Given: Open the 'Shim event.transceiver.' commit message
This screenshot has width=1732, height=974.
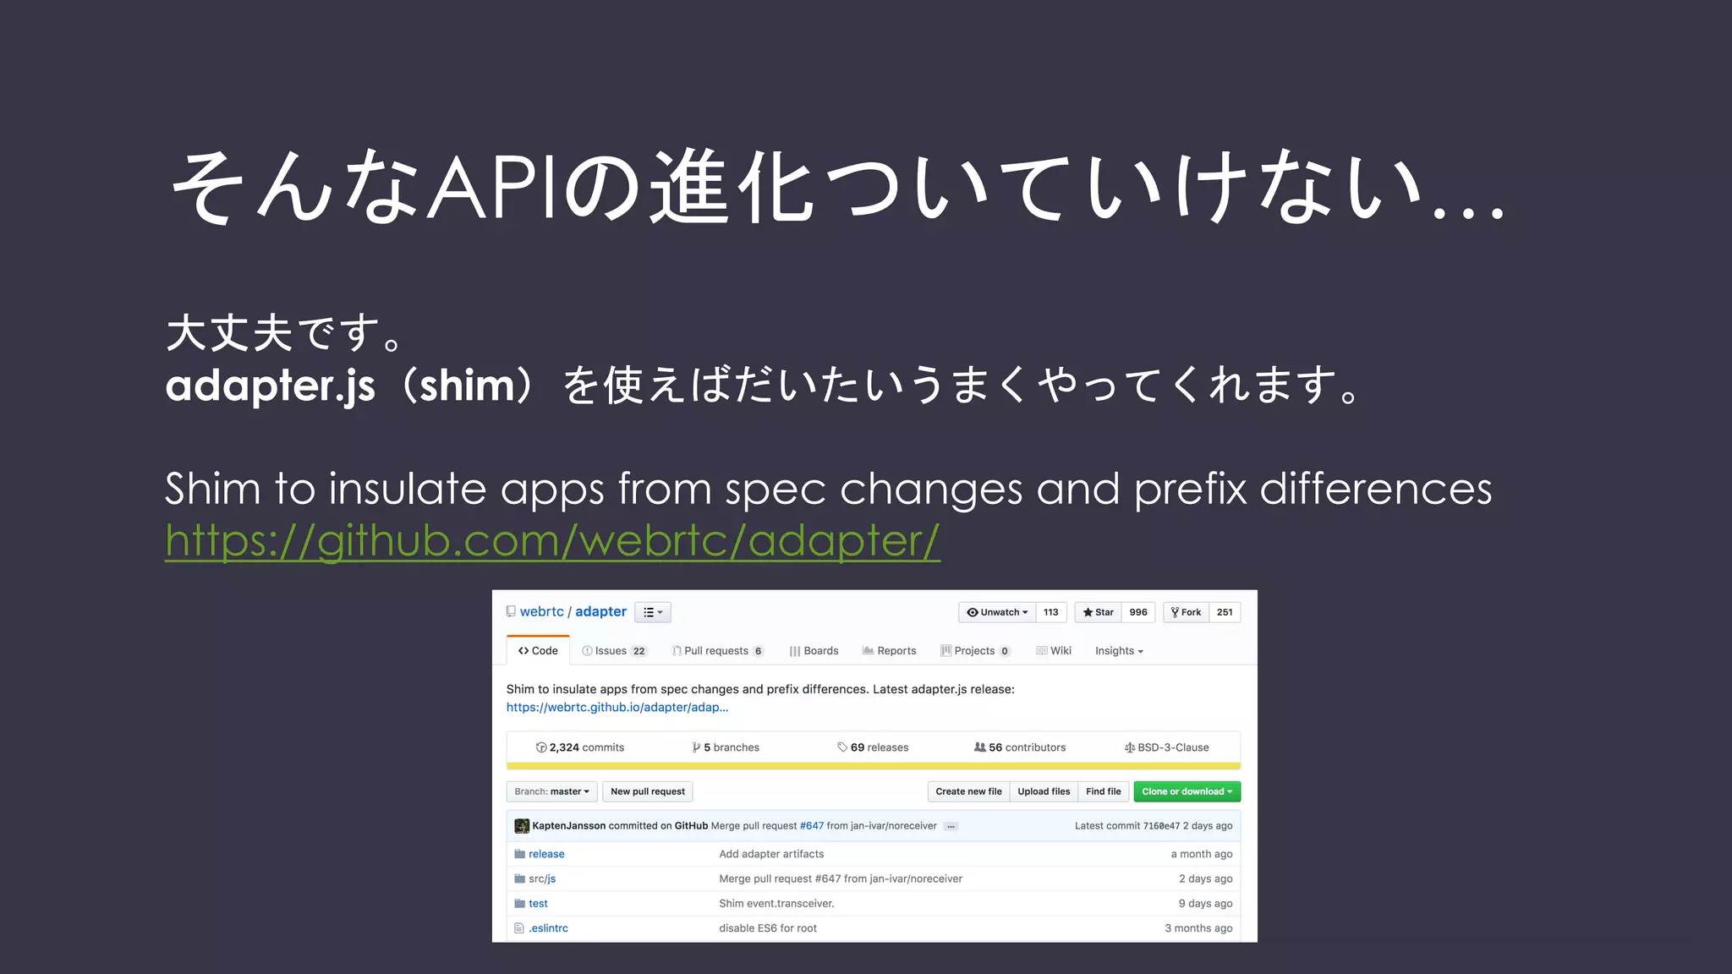Looking at the screenshot, I should 776,903.
